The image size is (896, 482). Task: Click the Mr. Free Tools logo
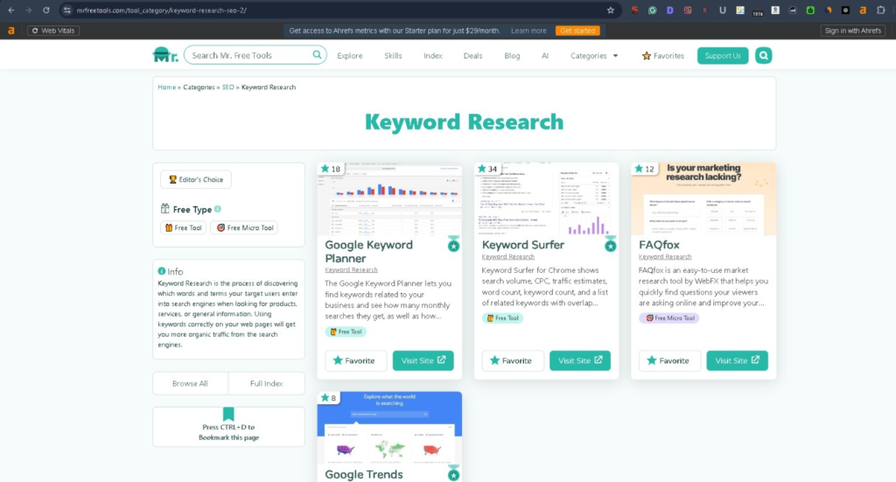point(165,55)
